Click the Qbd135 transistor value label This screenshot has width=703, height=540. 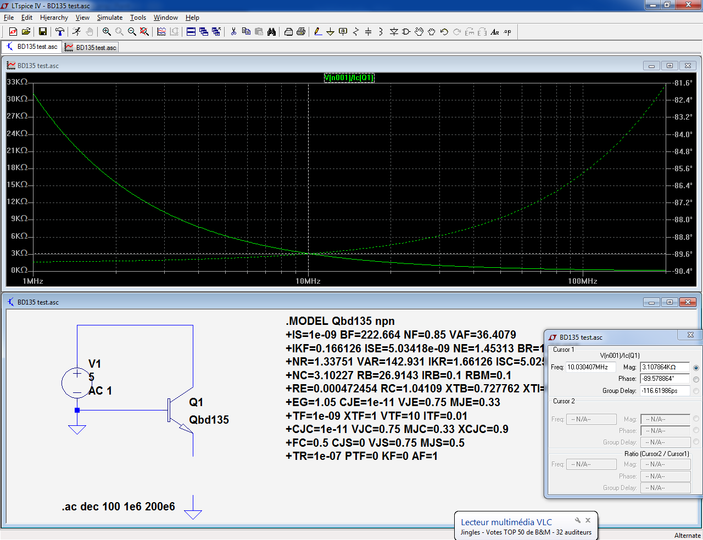pyautogui.click(x=209, y=420)
